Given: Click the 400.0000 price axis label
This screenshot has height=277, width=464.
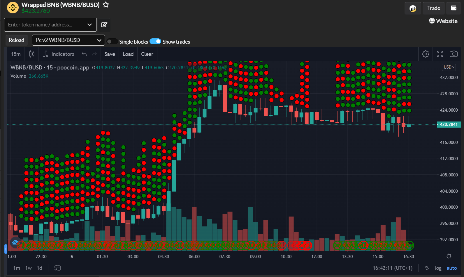Looking at the screenshot, I should (449, 207).
